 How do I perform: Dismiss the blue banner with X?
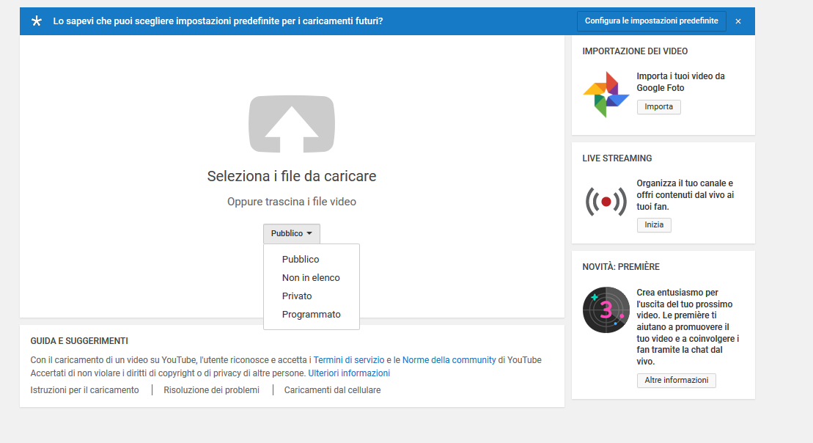tap(738, 21)
